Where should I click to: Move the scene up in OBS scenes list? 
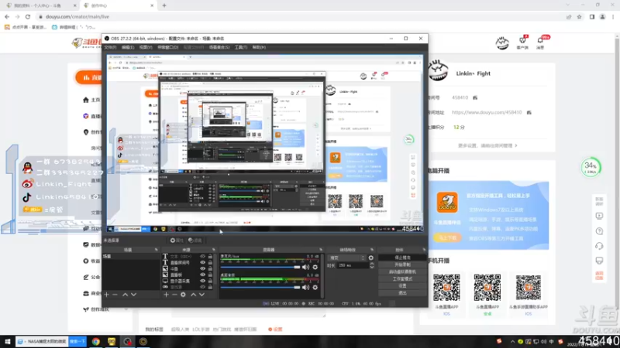[x=125, y=295]
